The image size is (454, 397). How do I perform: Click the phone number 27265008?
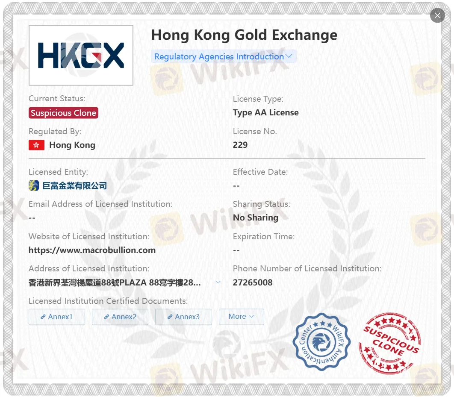[x=253, y=282]
